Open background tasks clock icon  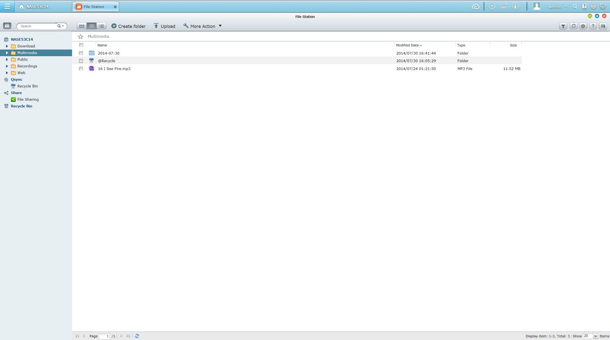coord(492,7)
